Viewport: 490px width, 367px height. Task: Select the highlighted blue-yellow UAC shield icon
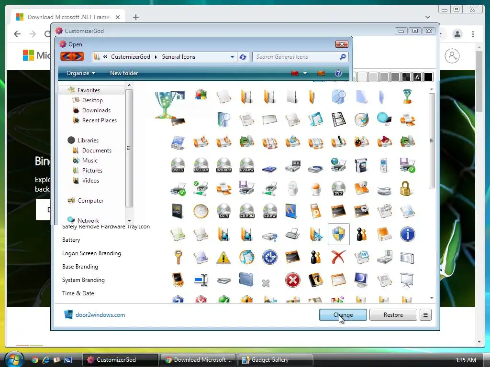pos(339,234)
